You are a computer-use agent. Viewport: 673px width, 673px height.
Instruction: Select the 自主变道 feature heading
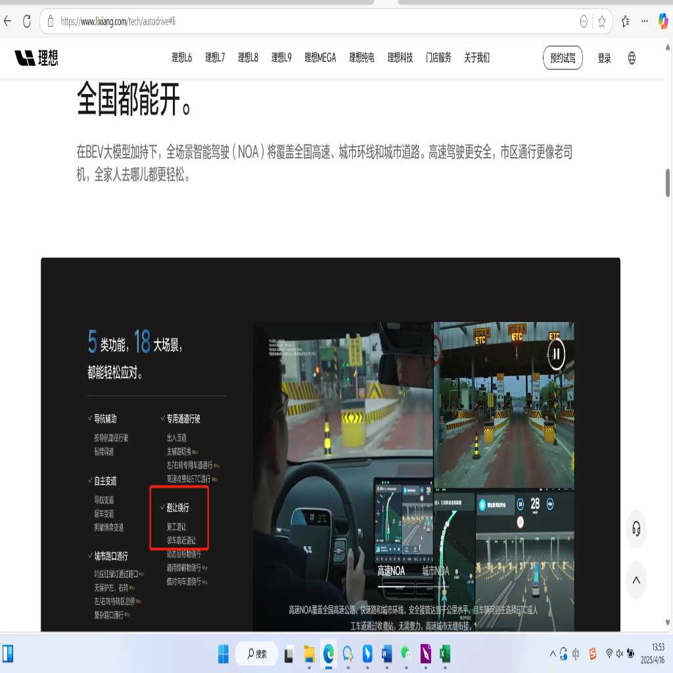[105, 480]
